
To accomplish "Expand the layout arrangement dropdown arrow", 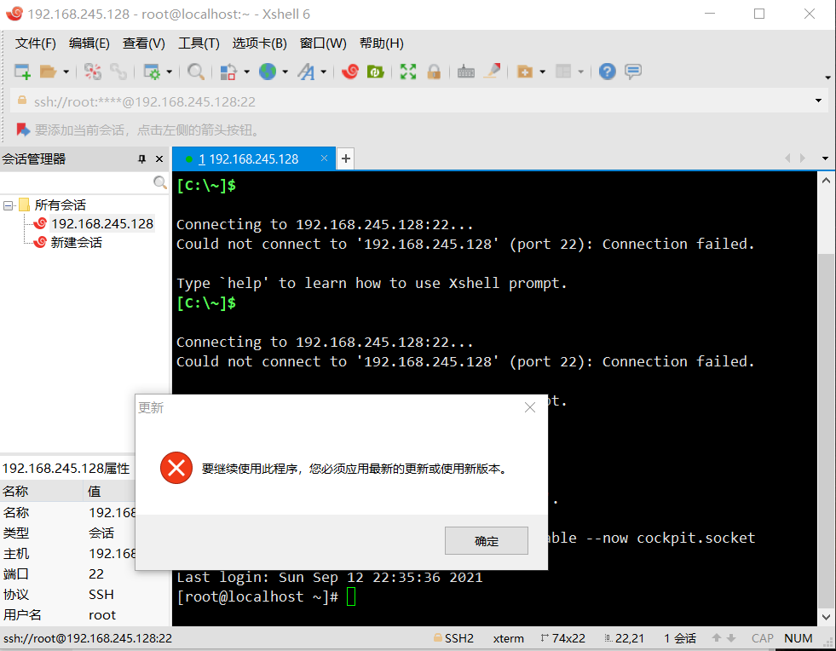I will (x=580, y=72).
